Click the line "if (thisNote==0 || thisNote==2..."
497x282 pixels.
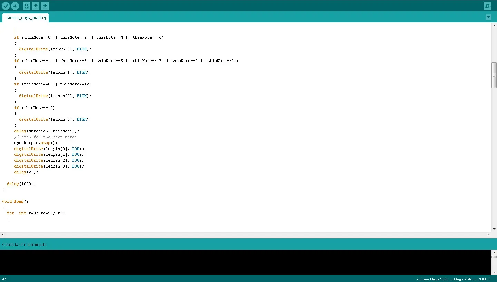click(89, 37)
